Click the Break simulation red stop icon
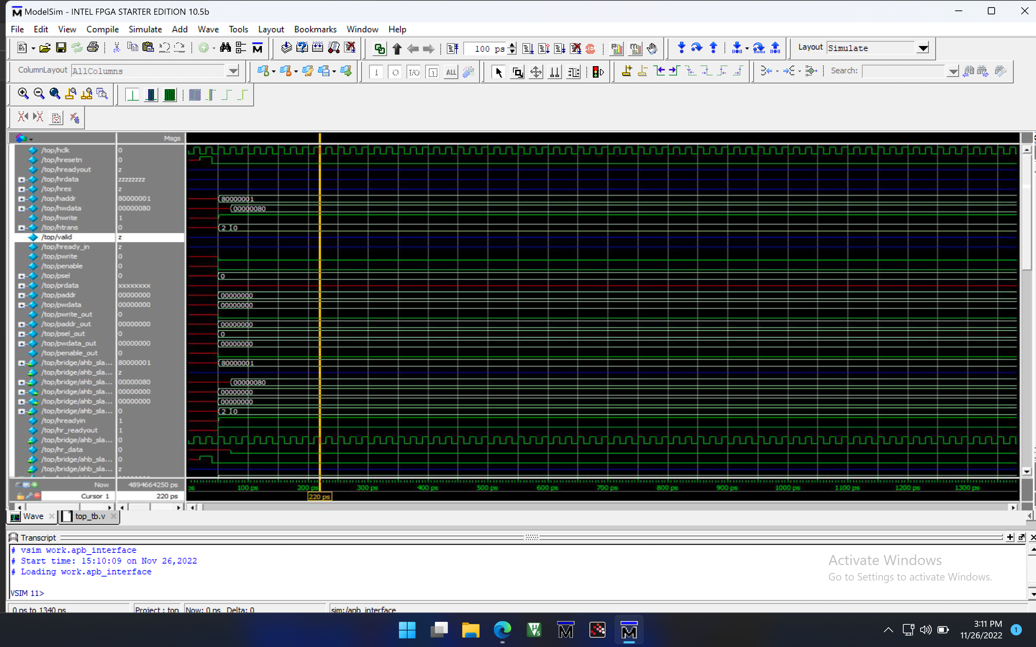This screenshot has height=647, width=1036. (x=590, y=49)
